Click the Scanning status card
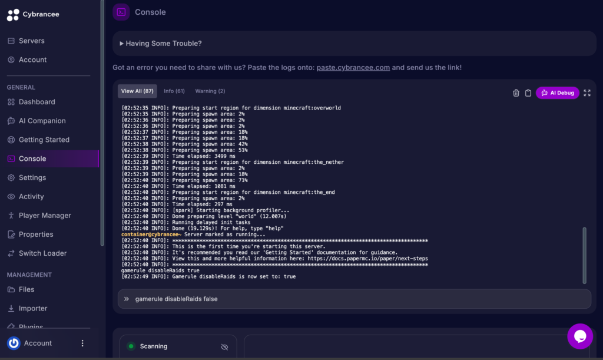 pos(178,346)
